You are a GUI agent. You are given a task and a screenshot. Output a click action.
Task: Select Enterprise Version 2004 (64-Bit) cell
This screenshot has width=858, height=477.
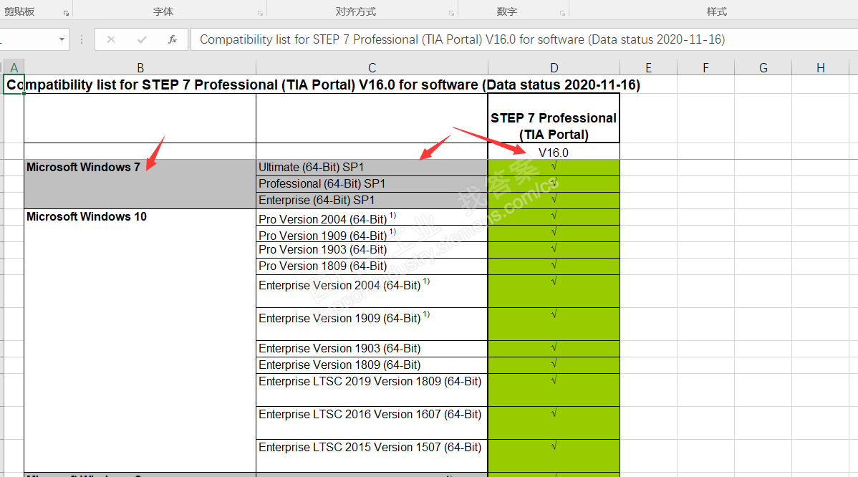(372, 291)
